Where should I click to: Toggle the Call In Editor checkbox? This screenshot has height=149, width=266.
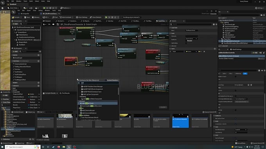coord(186,43)
